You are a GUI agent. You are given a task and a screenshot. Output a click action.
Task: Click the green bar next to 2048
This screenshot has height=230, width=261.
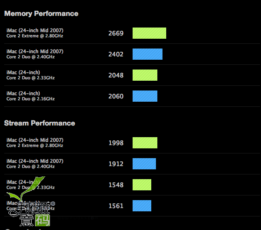point(145,75)
